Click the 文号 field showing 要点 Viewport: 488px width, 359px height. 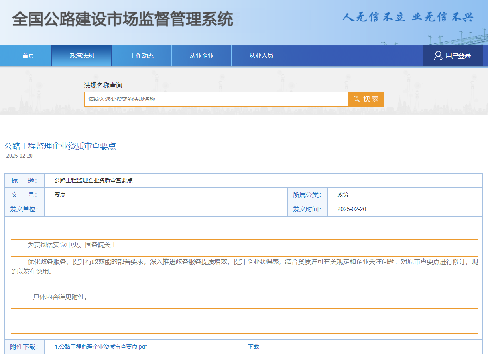59,195
